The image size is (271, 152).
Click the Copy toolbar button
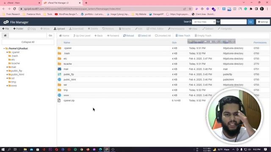pos(32,29)
